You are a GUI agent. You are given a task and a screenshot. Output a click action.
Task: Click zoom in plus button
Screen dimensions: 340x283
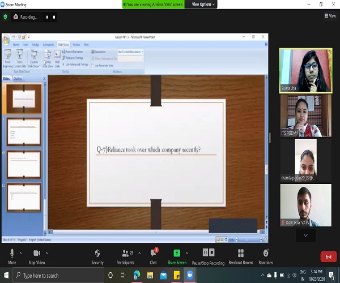pos(261,239)
